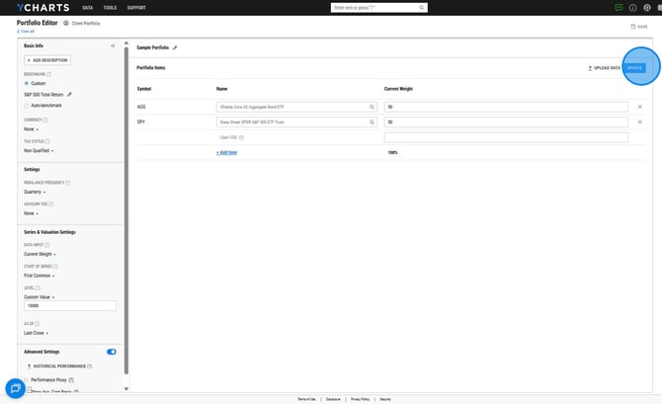The height and width of the screenshot is (404, 662).
Task: Open the Currency None dropdown
Action: [31, 129]
